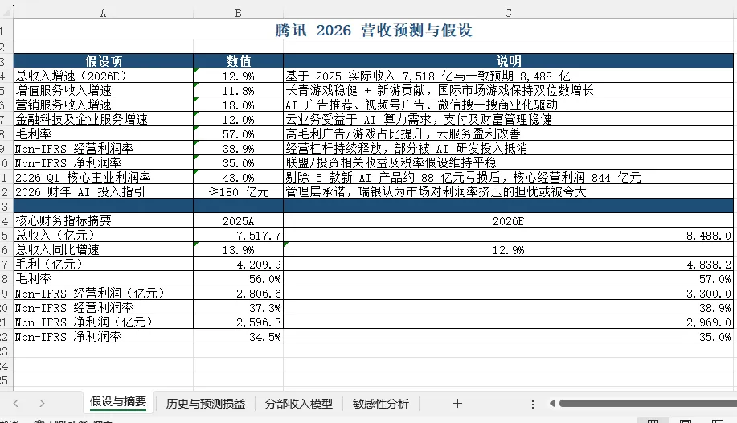The image size is (737, 423).
Task: Select column A header
Action: pos(104,13)
